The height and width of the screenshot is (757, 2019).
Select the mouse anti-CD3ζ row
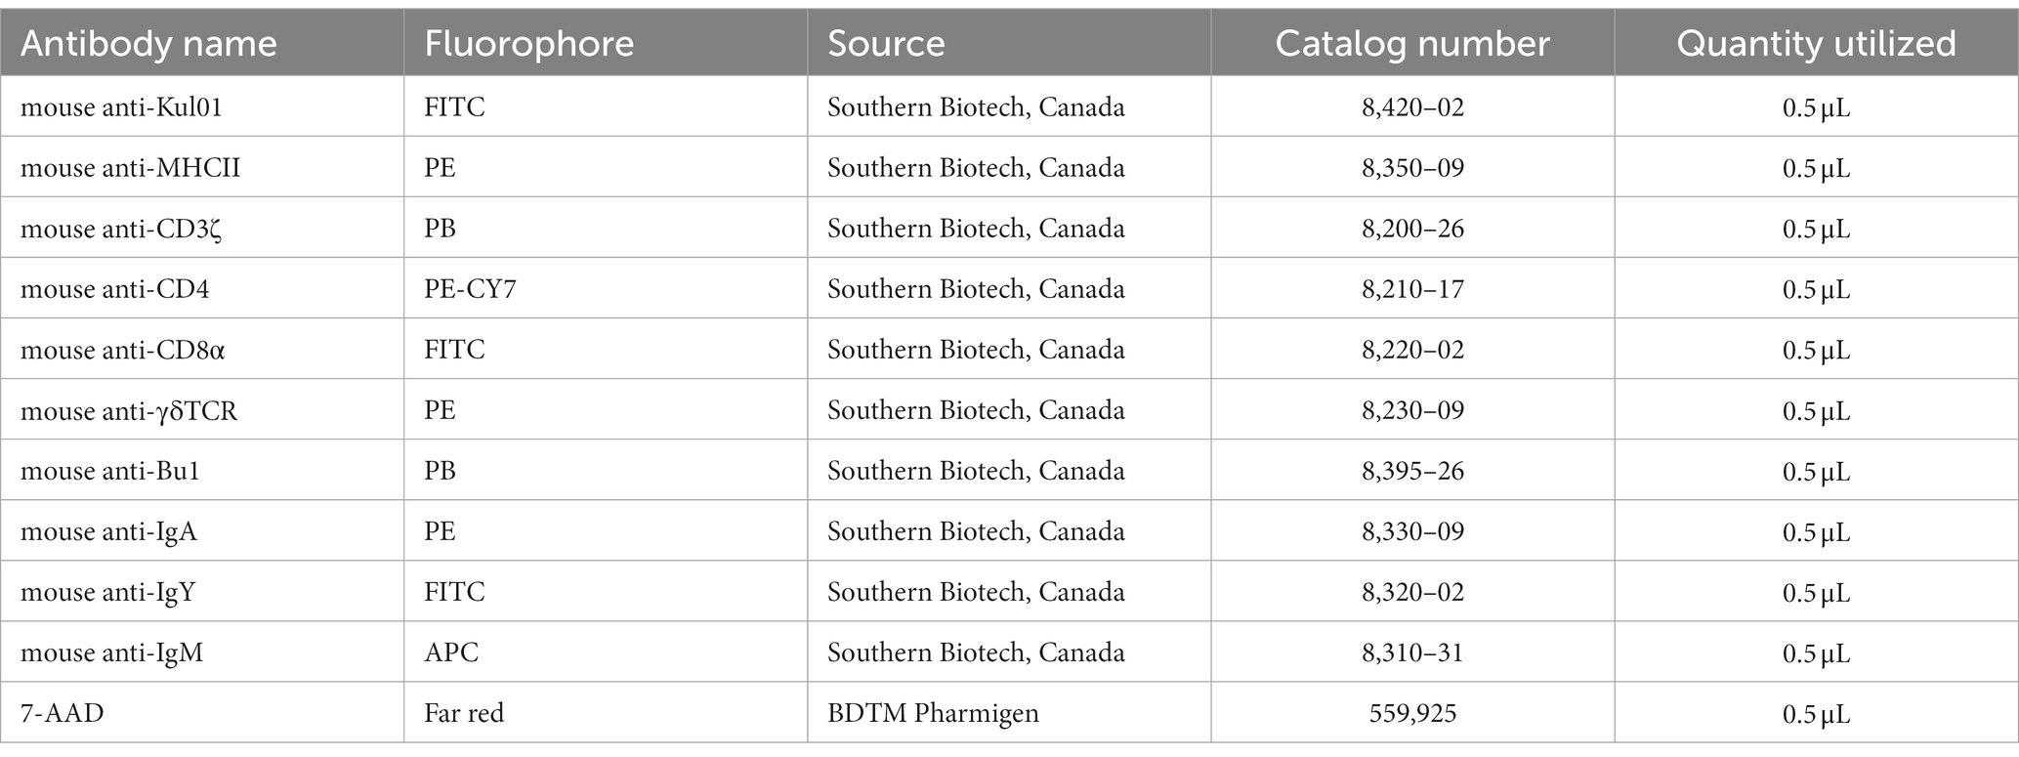(1009, 229)
